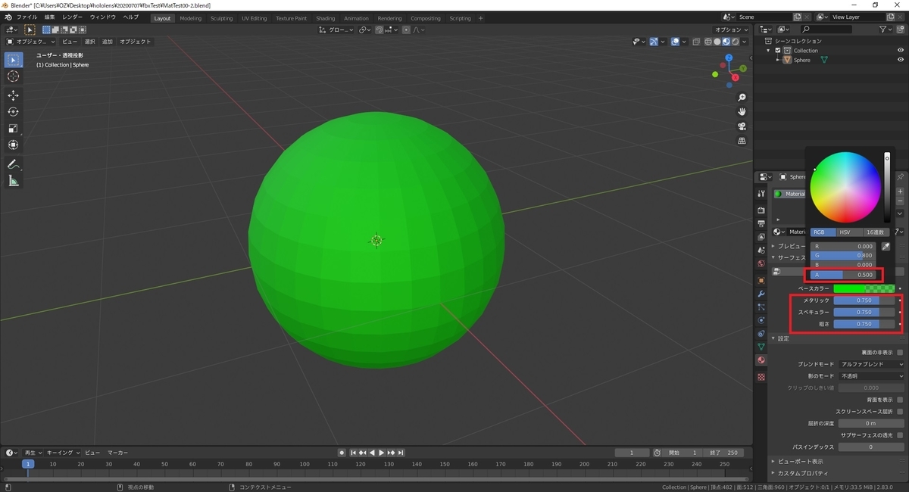Toggle proportional editing button

(407, 30)
